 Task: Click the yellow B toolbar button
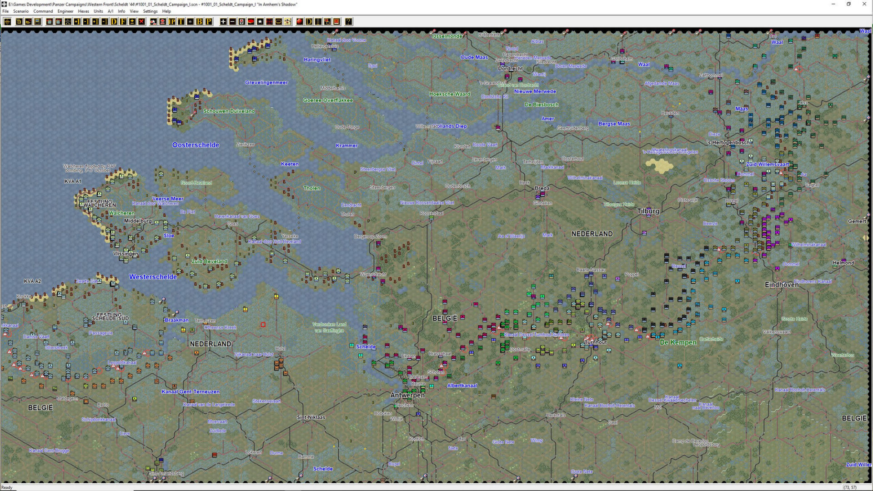tap(199, 21)
